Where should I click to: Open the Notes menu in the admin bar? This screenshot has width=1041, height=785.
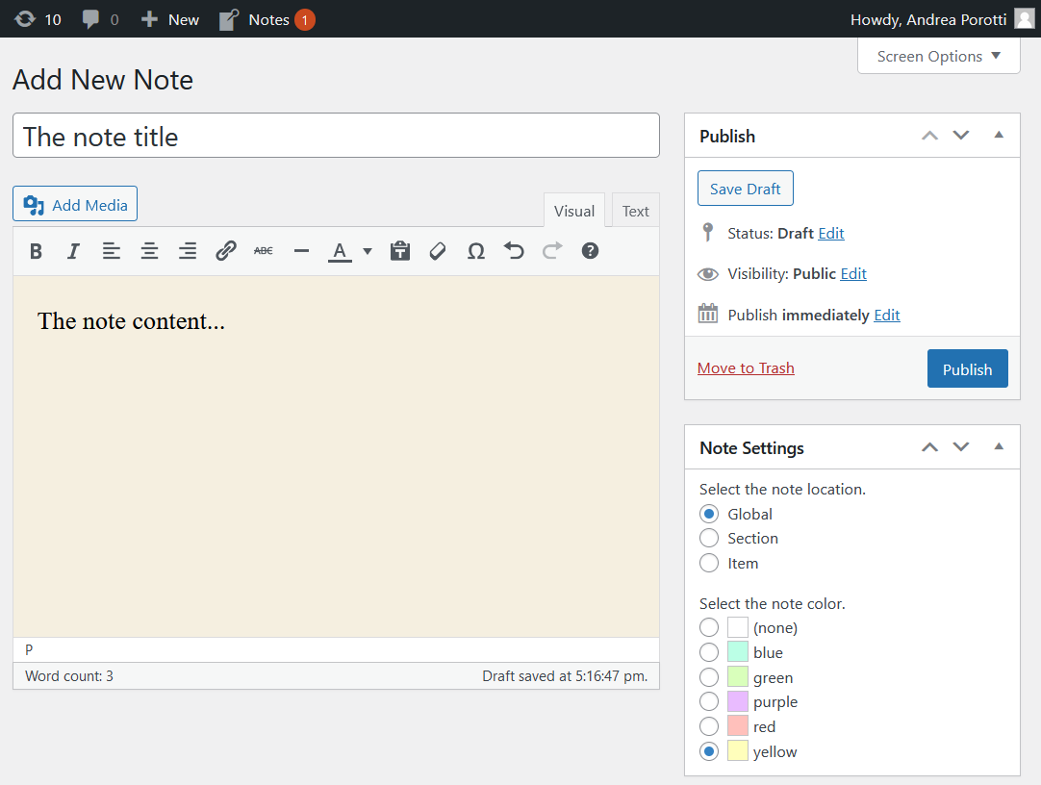pyautogui.click(x=267, y=19)
